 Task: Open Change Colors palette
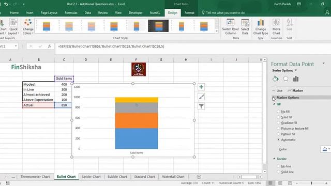(x=28, y=27)
